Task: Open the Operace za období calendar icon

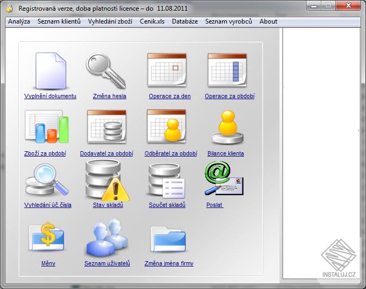Action: click(227, 70)
